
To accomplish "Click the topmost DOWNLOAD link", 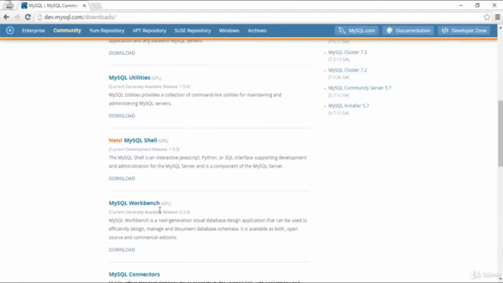I will tap(122, 53).
